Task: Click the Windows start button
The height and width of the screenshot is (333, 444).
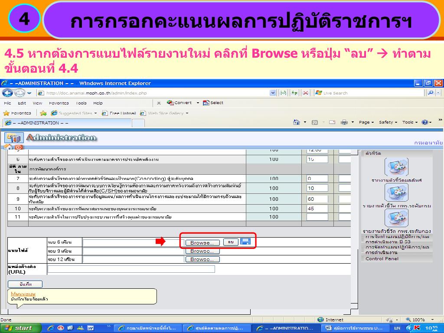Action: click(x=20, y=328)
